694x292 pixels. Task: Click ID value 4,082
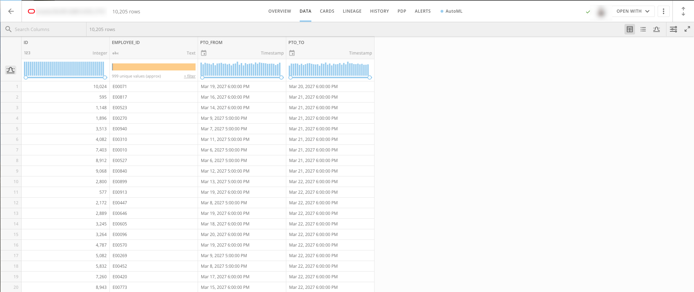pos(101,139)
